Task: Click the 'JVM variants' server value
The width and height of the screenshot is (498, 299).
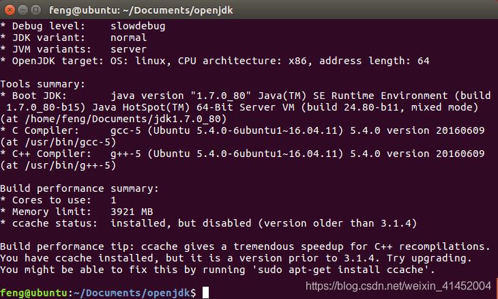Action: click(x=128, y=49)
